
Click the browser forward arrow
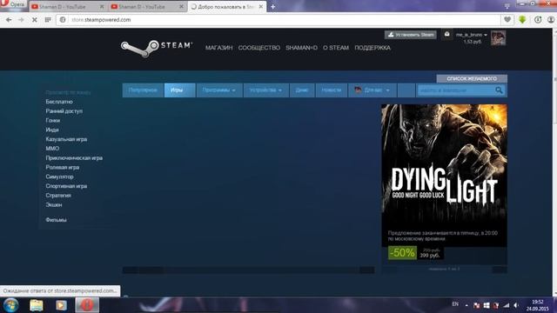tap(21, 20)
